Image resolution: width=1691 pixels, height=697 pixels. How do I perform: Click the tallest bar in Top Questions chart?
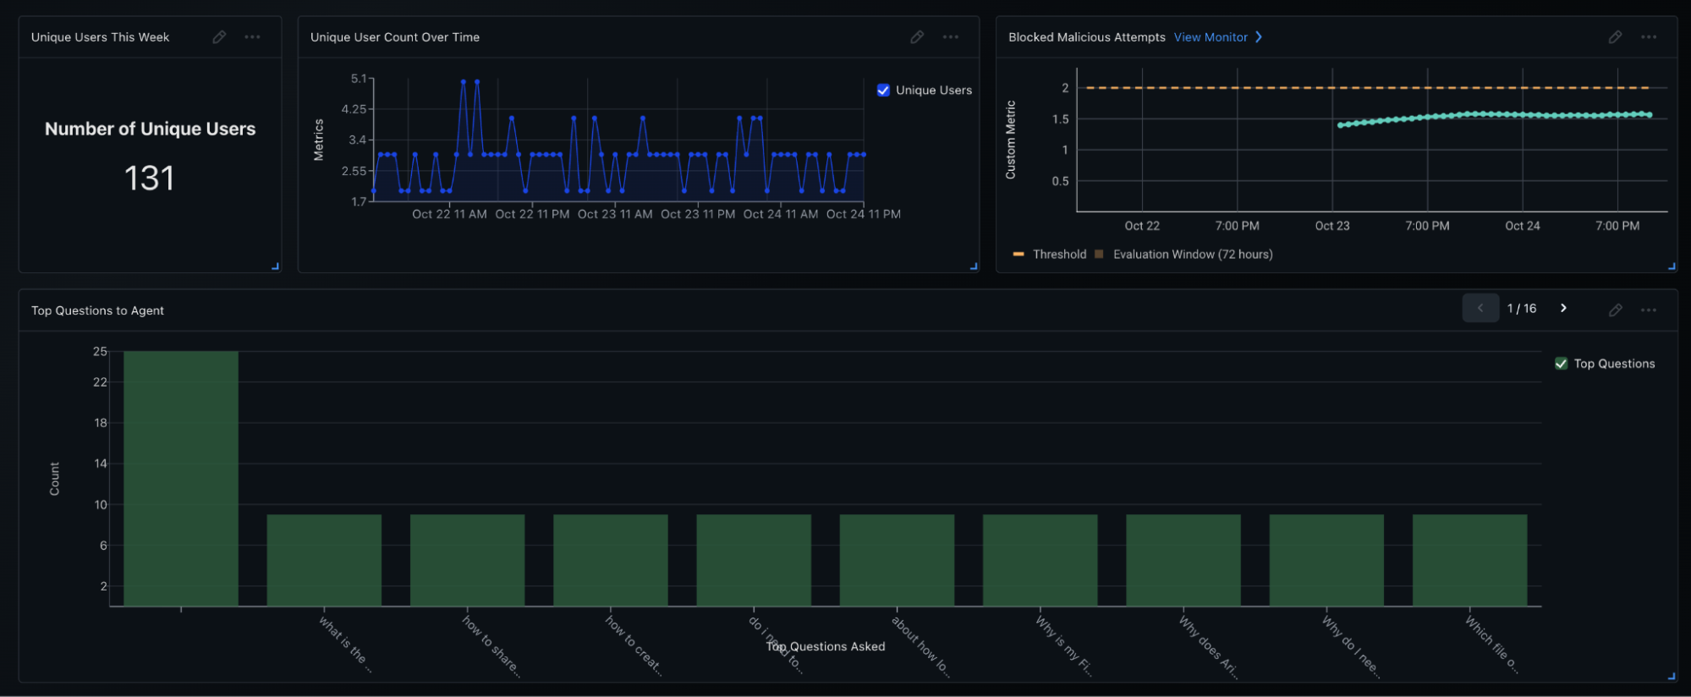[x=181, y=478]
